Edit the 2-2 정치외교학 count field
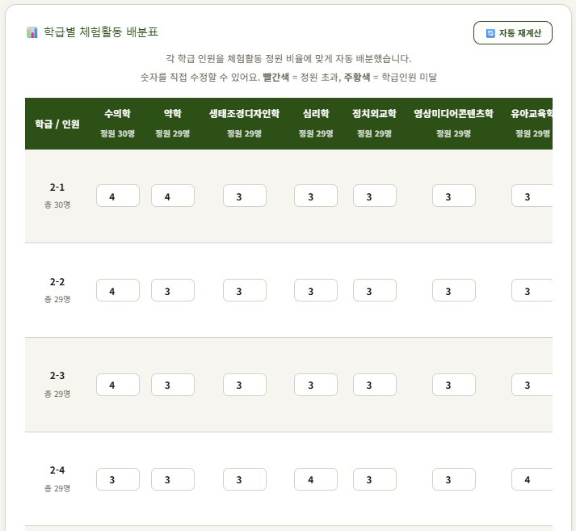The image size is (576, 531). click(x=375, y=290)
